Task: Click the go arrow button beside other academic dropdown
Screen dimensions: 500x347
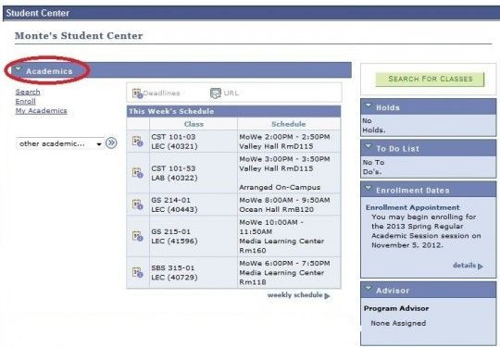Action: (x=111, y=143)
